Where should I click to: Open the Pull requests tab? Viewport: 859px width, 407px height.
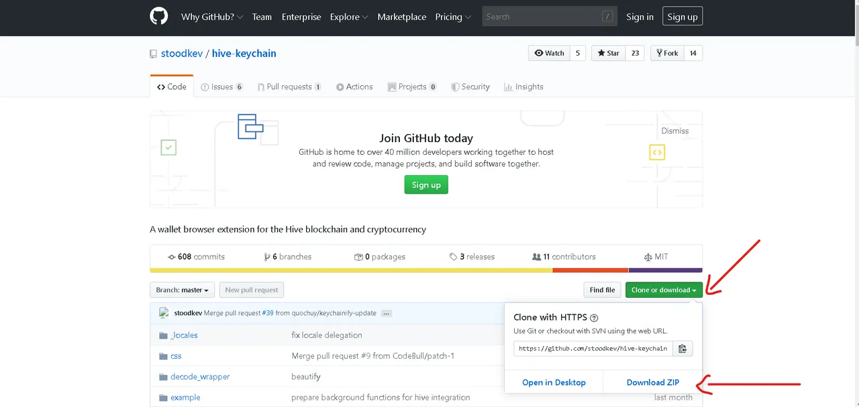click(289, 86)
